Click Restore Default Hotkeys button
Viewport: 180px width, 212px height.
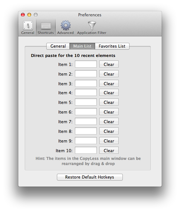point(90,177)
